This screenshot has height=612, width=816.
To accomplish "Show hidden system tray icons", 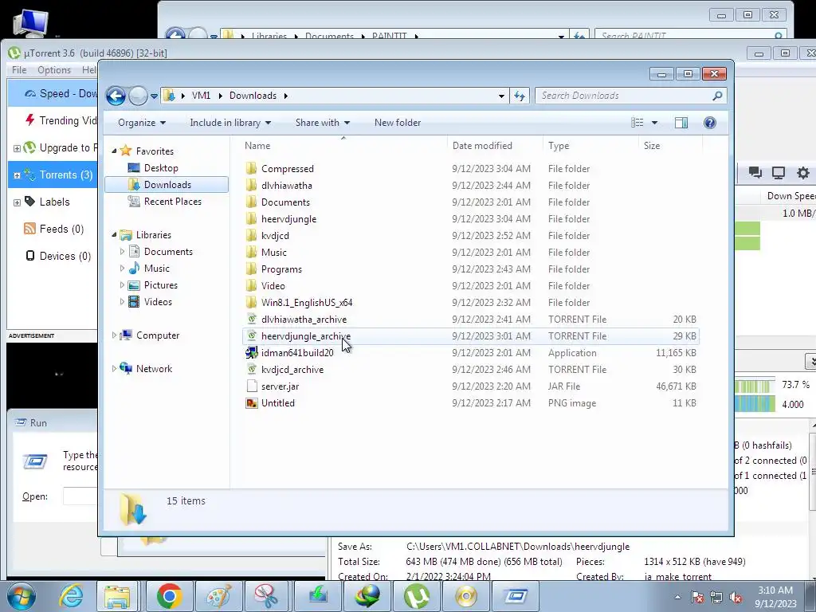I will pyautogui.click(x=677, y=597).
